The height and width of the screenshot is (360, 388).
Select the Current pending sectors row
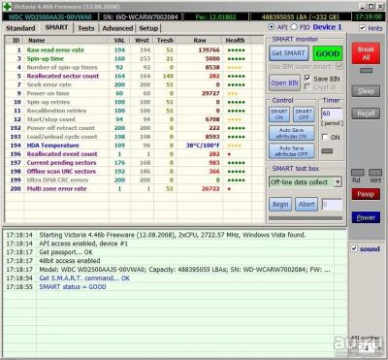[134, 163]
